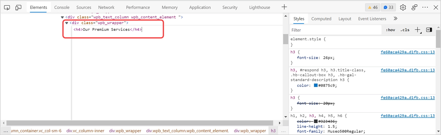Screen dimensions: 441x135
Task: Open the customize DevTools ellipsis menu
Action: [x=425, y=8]
